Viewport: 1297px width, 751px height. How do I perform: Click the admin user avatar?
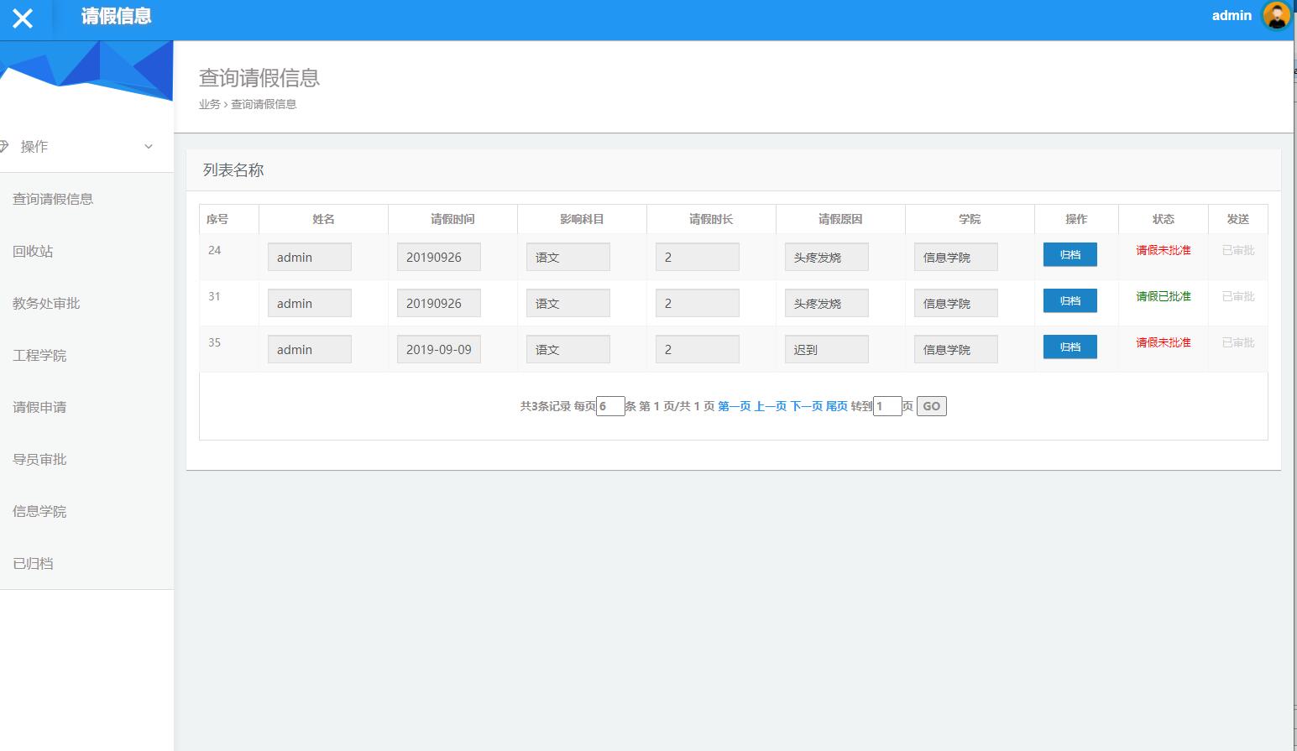pyautogui.click(x=1276, y=16)
